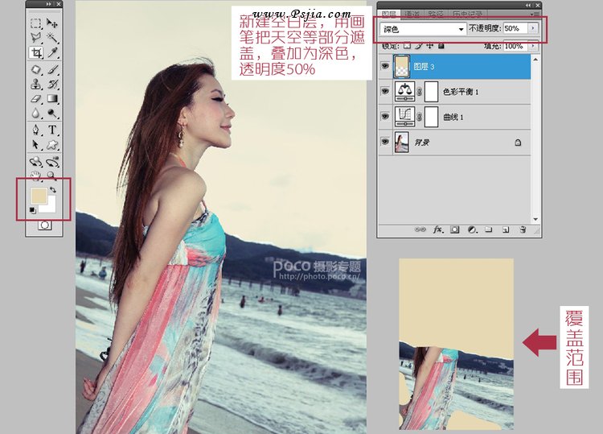Open the fill 100% slider arrow
Image resolution: width=603 pixels, height=434 pixels.
(x=533, y=47)
